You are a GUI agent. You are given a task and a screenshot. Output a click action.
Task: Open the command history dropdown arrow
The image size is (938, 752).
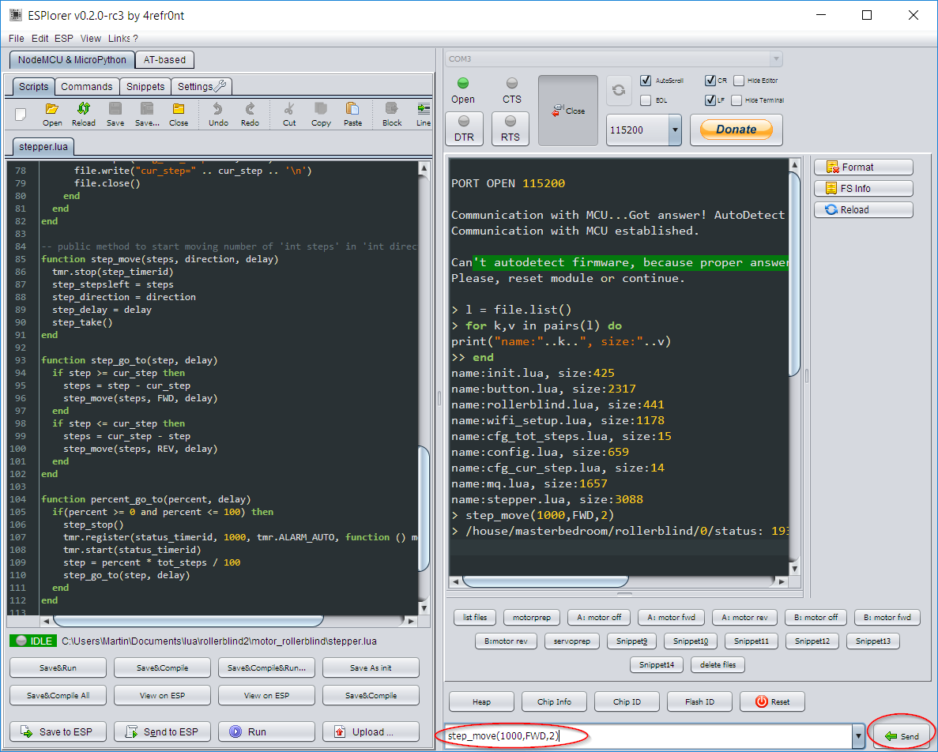click(x=858, y=736)
